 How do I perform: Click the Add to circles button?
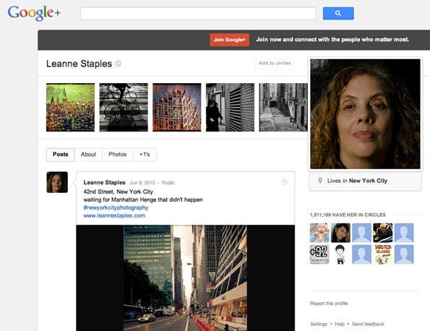click(275, 63)
